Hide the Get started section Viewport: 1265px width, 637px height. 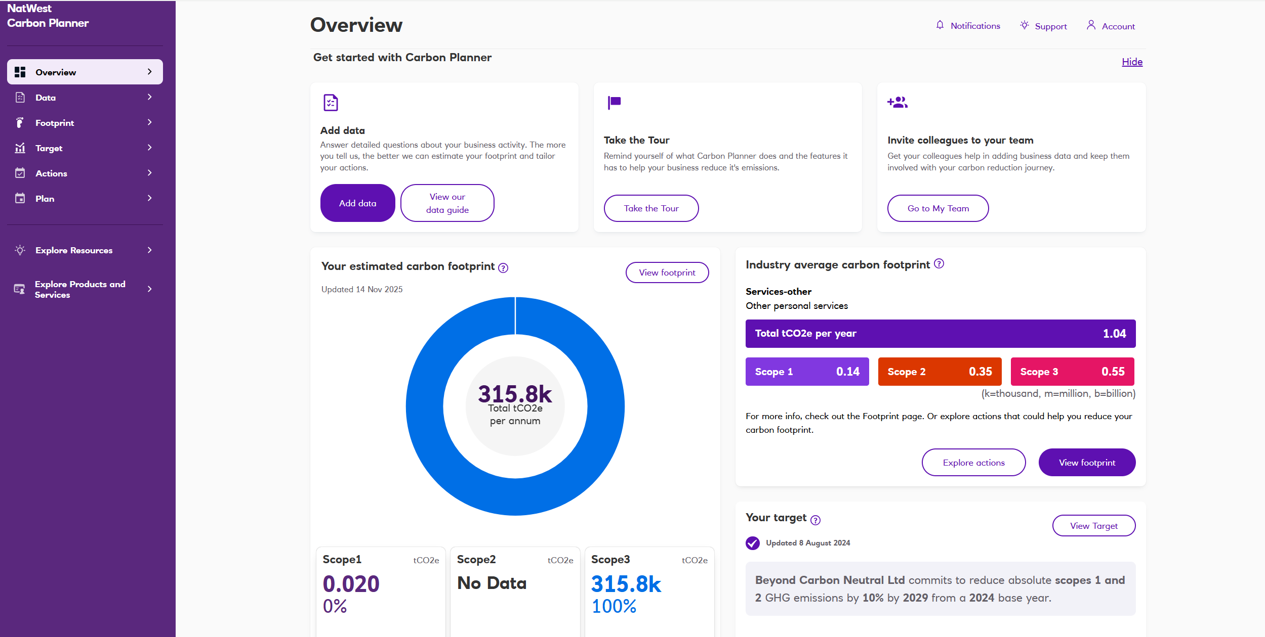[1132, 62]
